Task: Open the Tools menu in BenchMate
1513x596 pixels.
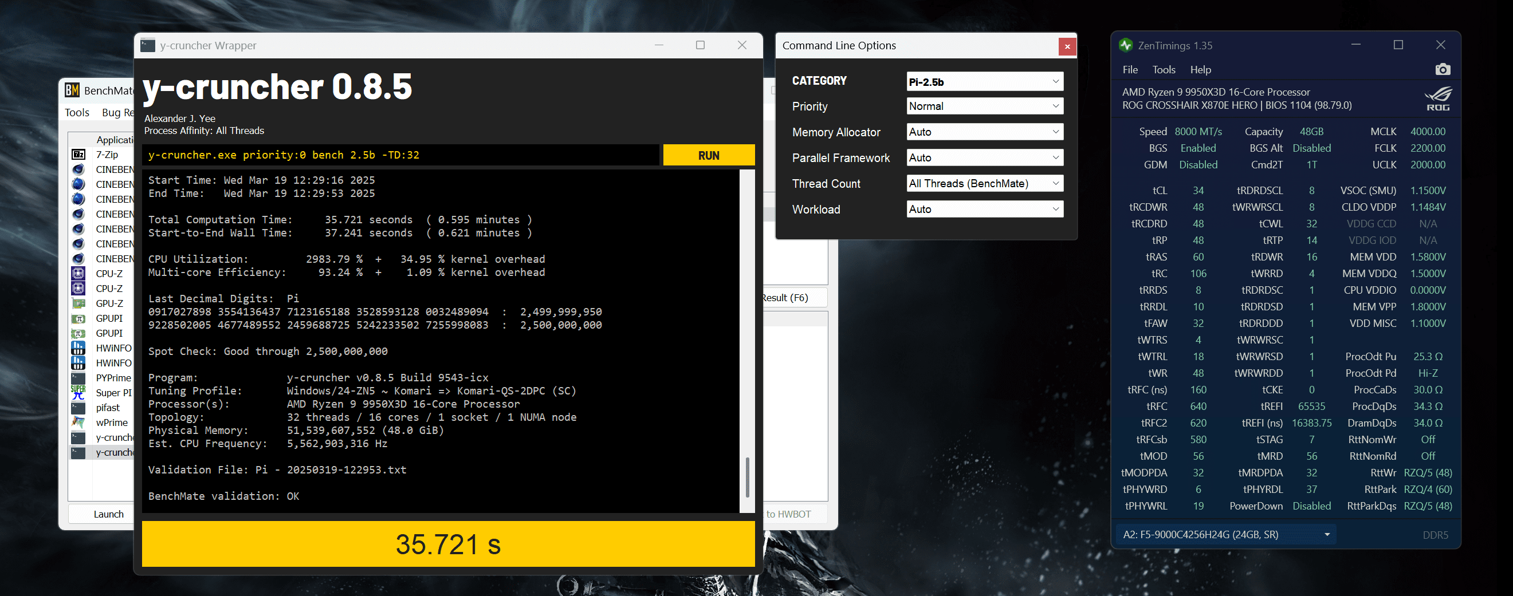Action: click(x=77, y=112)
